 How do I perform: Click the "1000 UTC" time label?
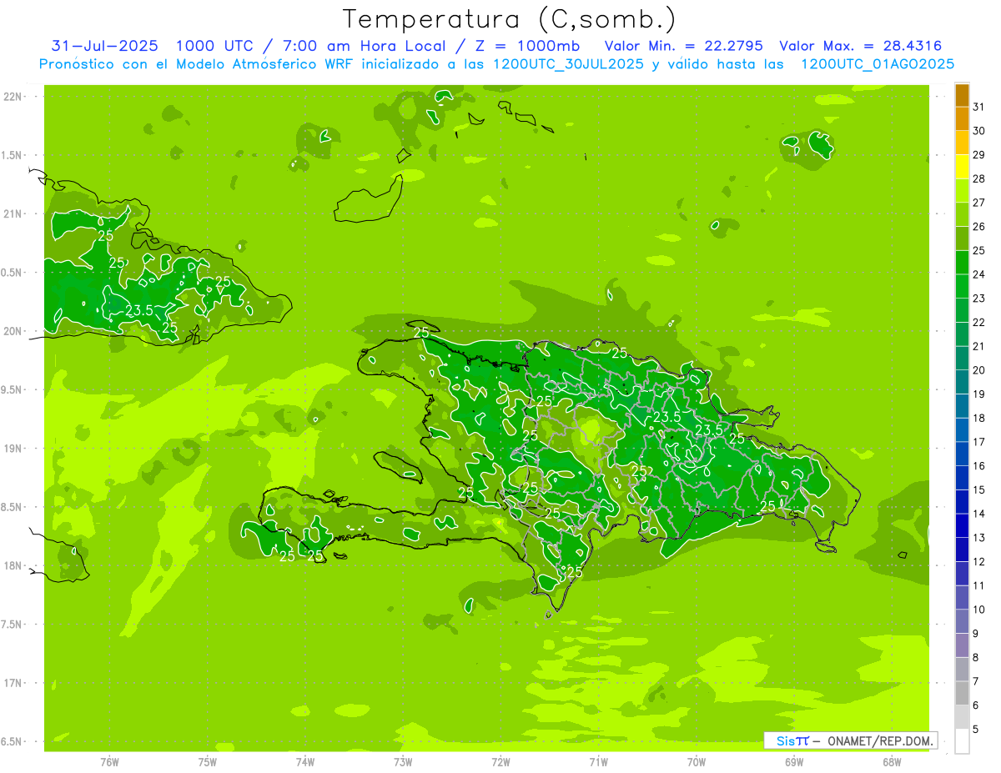214,46
